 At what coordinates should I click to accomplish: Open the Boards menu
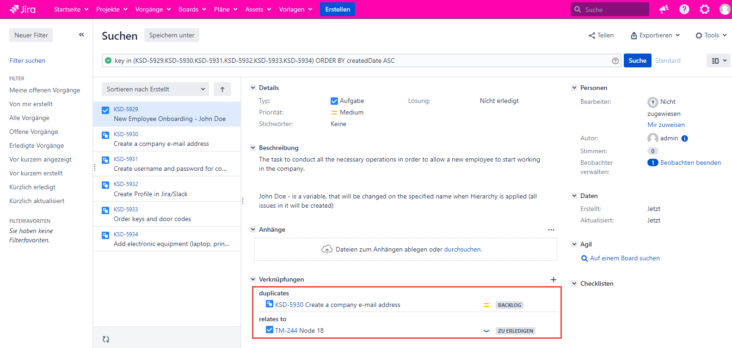pyautogui.click(x=192, y=9)
